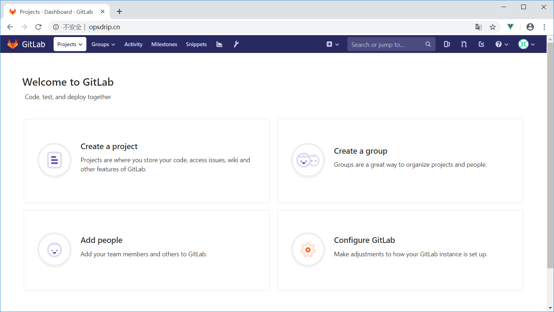Click the scrollbar down arrow

coord(550,308)
